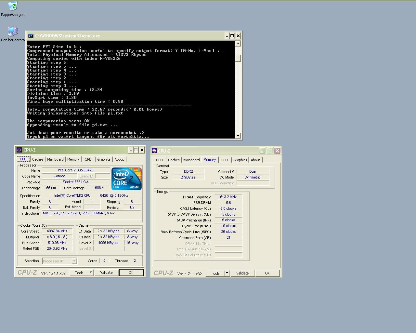Click the FSB:DRAM value 5:6

click(228, 203)
